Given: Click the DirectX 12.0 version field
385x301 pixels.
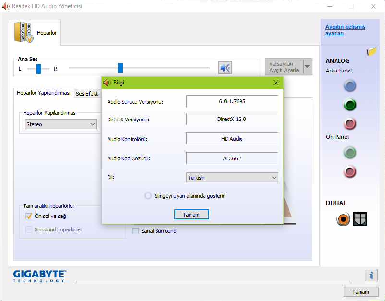Looking at the screenshot, I should [x=232, y=119].
